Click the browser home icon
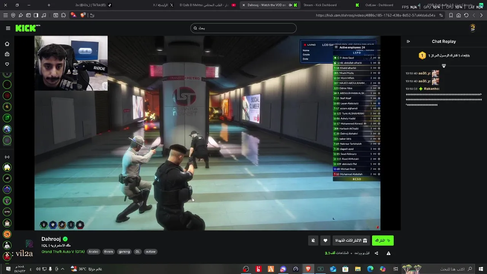Viewport: 487px width, 274px height. pyautogui.click(x=458, y=15)
